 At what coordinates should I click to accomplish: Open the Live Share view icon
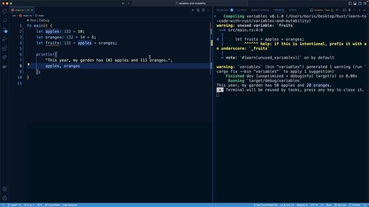click(x=5, y=57)
